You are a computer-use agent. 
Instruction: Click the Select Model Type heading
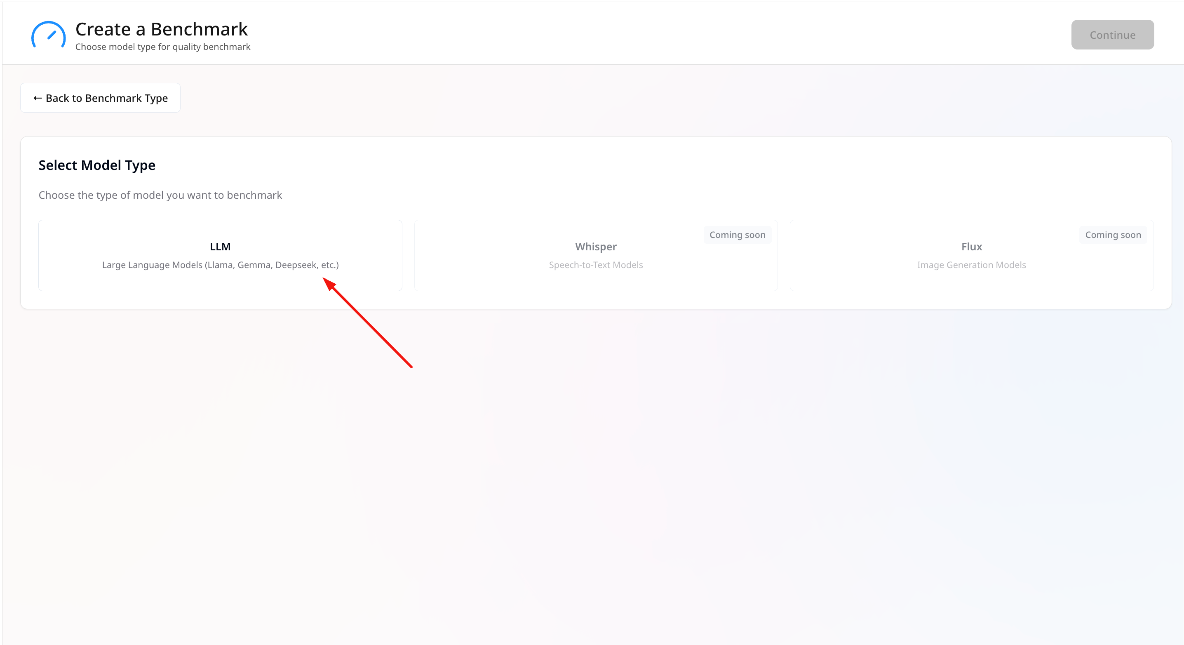(97, 165)
